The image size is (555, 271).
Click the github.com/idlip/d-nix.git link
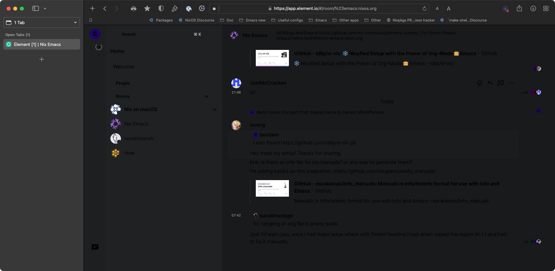(318, 143)
